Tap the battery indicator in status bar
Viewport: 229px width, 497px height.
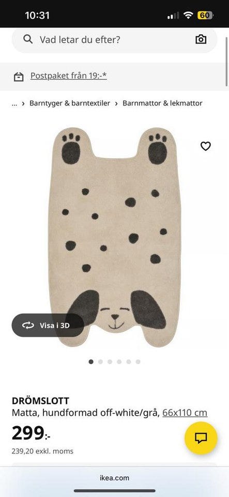tap(205, 15)
